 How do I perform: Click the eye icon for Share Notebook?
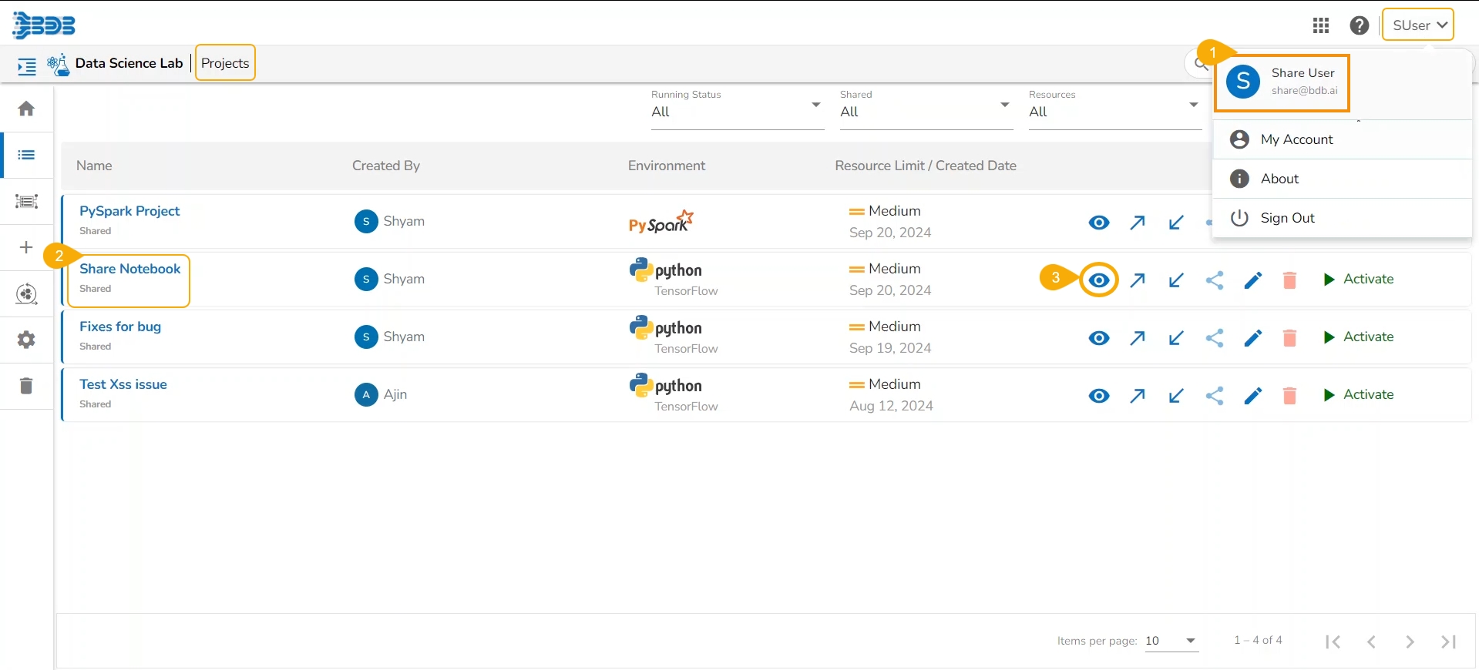pyautogui.click(x=1099, y=280)
